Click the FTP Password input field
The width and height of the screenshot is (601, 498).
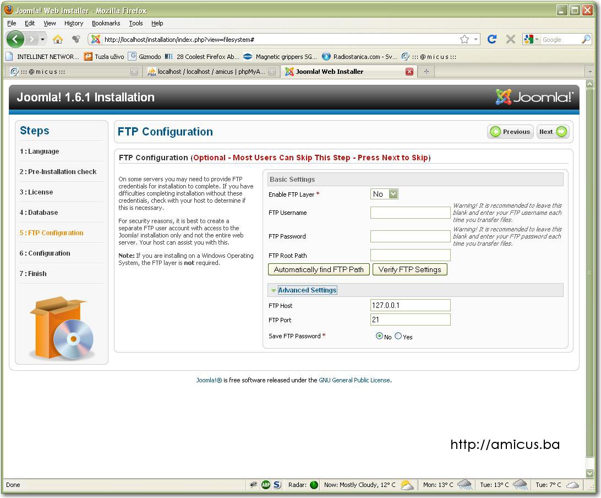[410, 236]
